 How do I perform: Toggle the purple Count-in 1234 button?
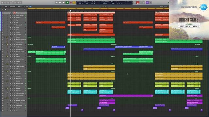(x=147, y=3)
